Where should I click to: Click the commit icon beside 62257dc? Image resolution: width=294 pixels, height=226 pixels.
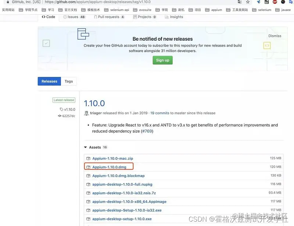coord(59,115)
